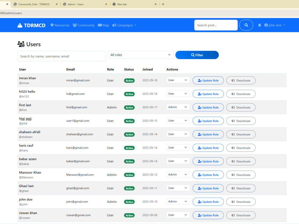Click the name Ghazi last
Viewport: 299px width, 224px height.
coord(26,186)
